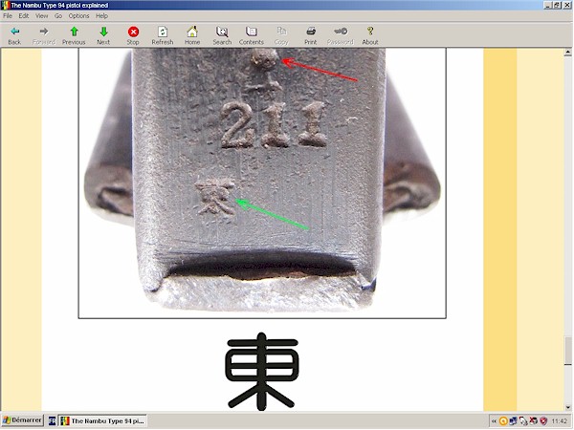Print the current page
Image resolution: width=574 pixels, height=430 pixels.
click(311, 35)
